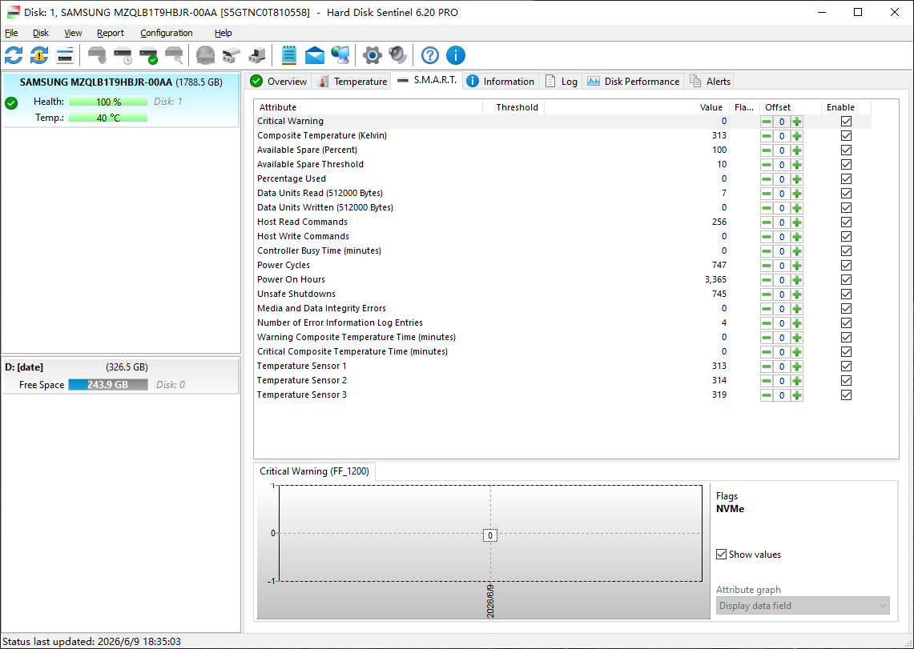The image size is (914, 649).
Task: Toggle Enable checkbox for Unsafe Shutdowns
Action: click(847, 294)
